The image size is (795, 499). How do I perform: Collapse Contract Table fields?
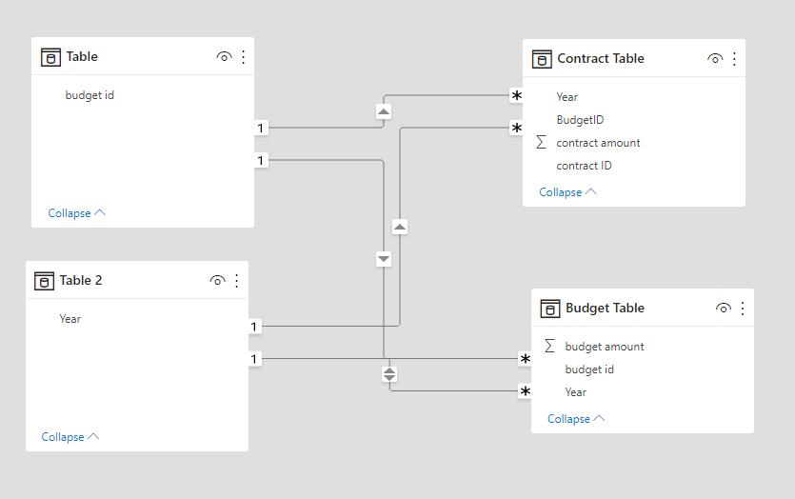coord(567,192)
